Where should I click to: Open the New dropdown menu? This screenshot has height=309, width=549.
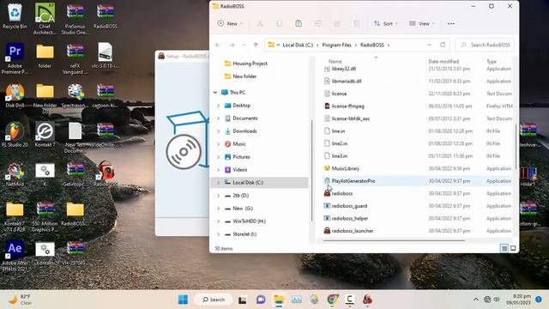pyautogui.click(x=230, y=23)
